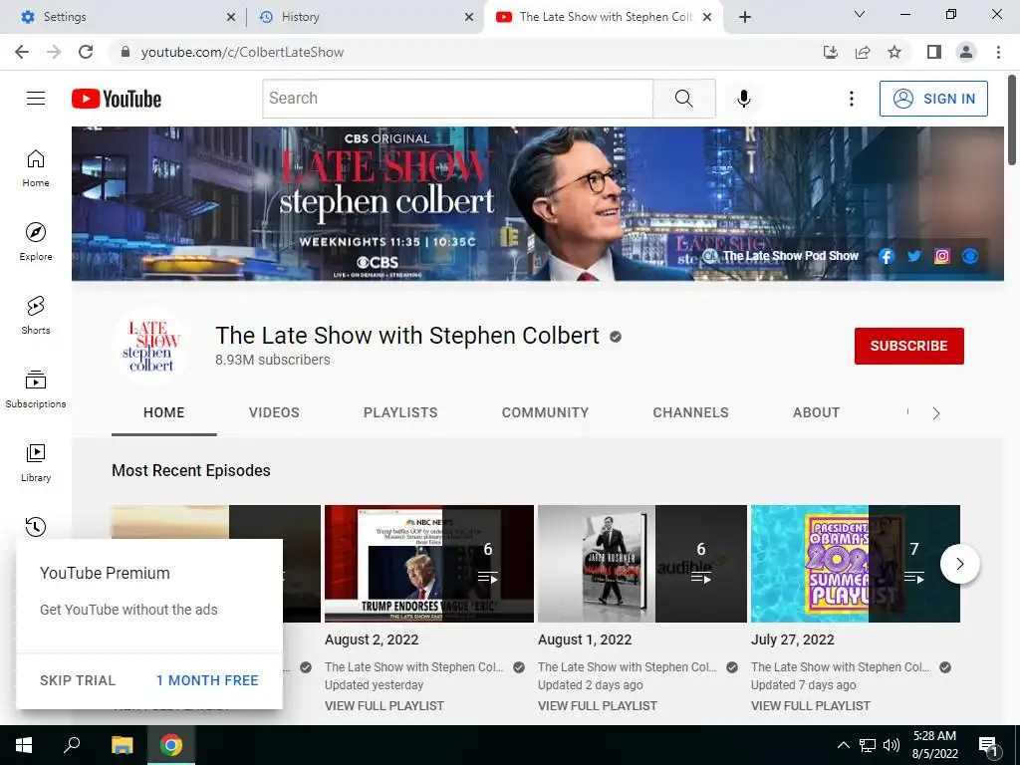Click the red SUBSCRIBE button
Image resolution: width=1020 pixels, height=765 pixels.
[x=908, y=346]
